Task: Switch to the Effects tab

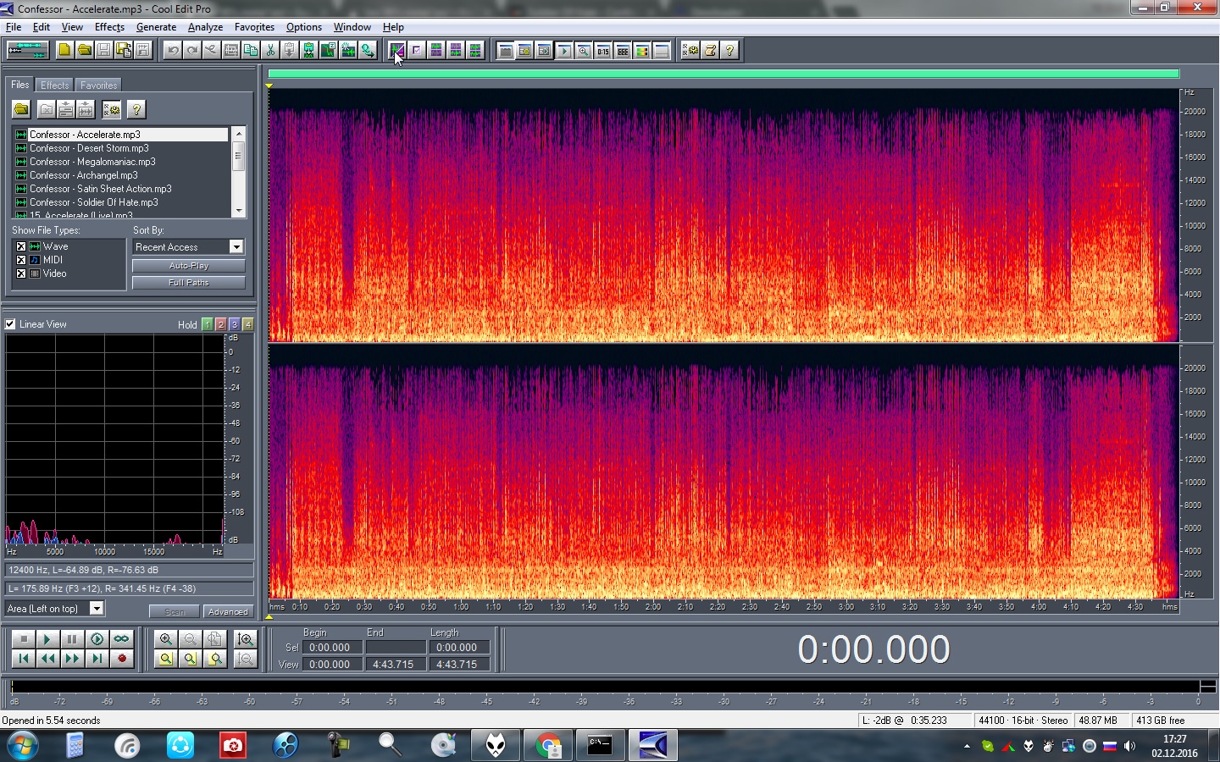Action: tap(55, 86)
